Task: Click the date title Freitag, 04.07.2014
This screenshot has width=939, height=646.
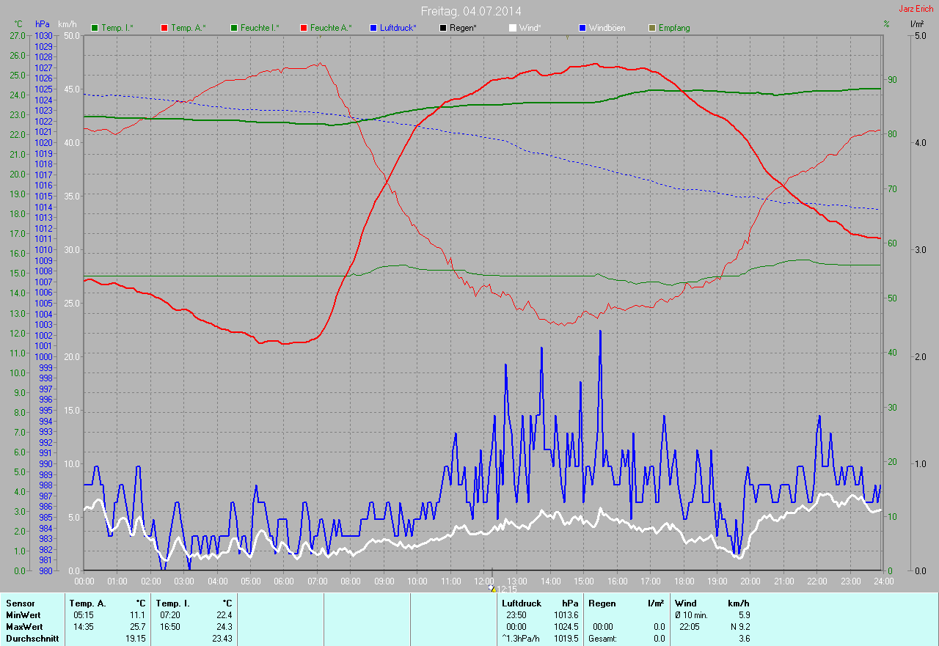Action: (x=471, y=11)
